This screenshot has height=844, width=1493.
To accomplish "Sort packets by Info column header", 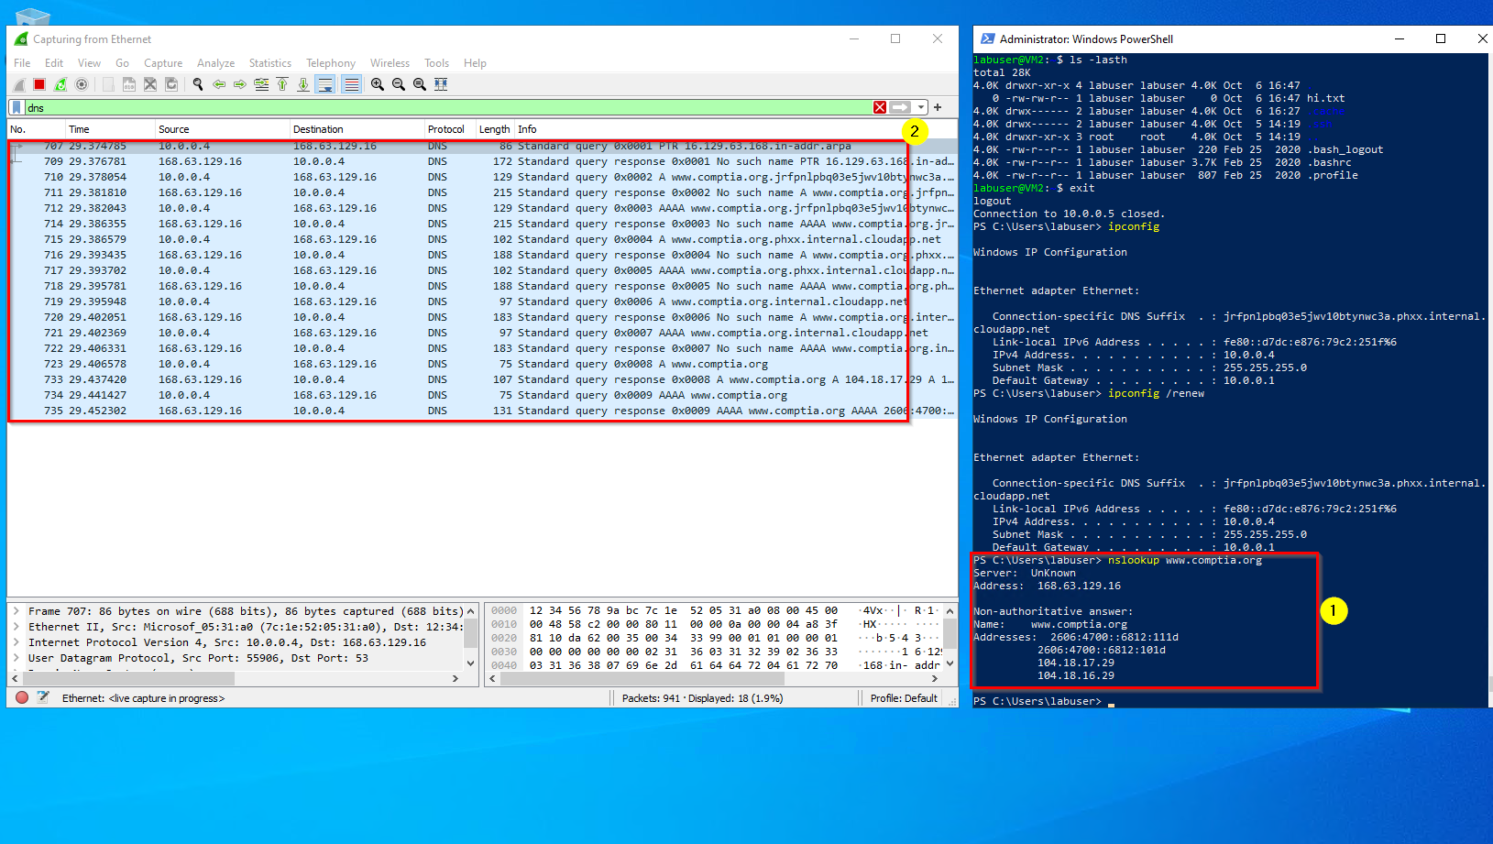I will [x=735, y=129].
